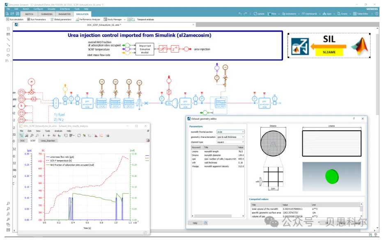The height and width of the screenshot is (240, 384).
Task: Select the Urea_Injection plot tab
Action: click(x=48, y=141)
